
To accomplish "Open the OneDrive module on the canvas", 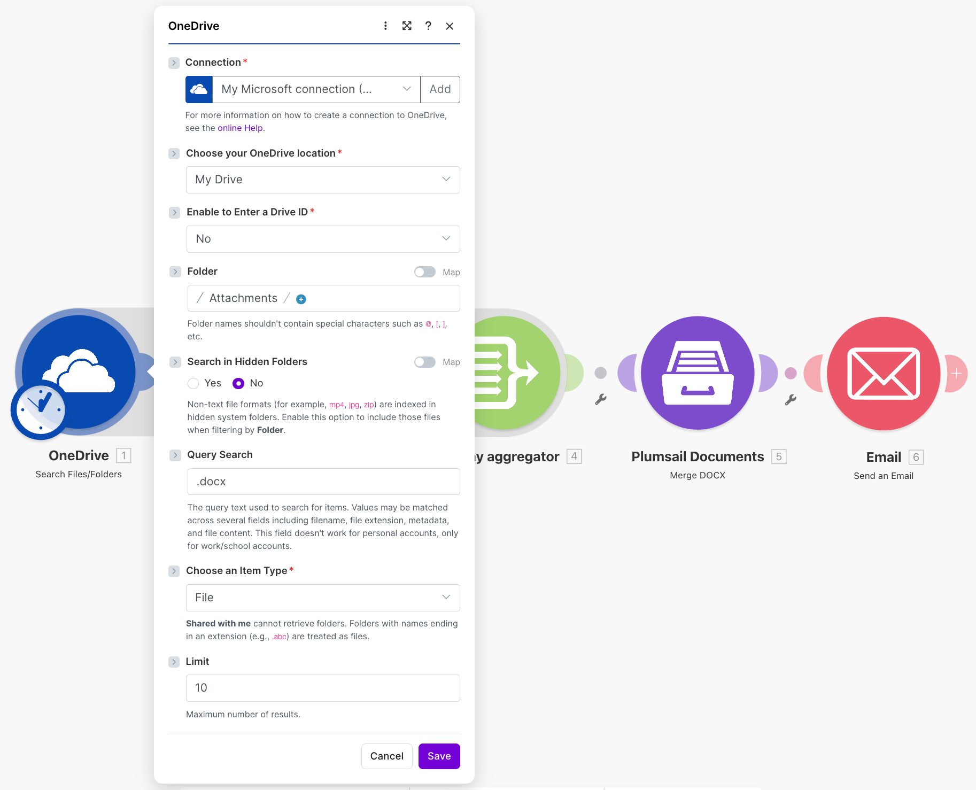I will pos(79,372).
